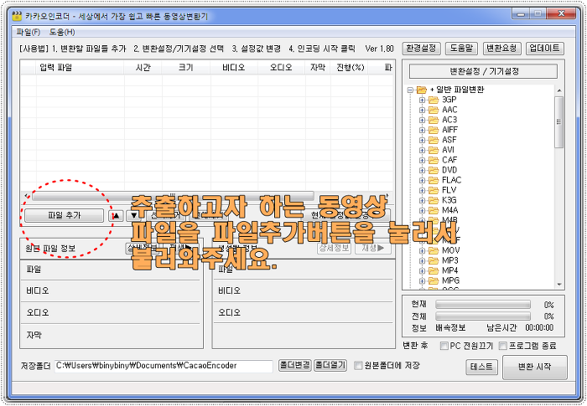Click the 폴더변경 button
Image resolution: width=587 pixels, height=406 pixels.
[x=295, y=365]
